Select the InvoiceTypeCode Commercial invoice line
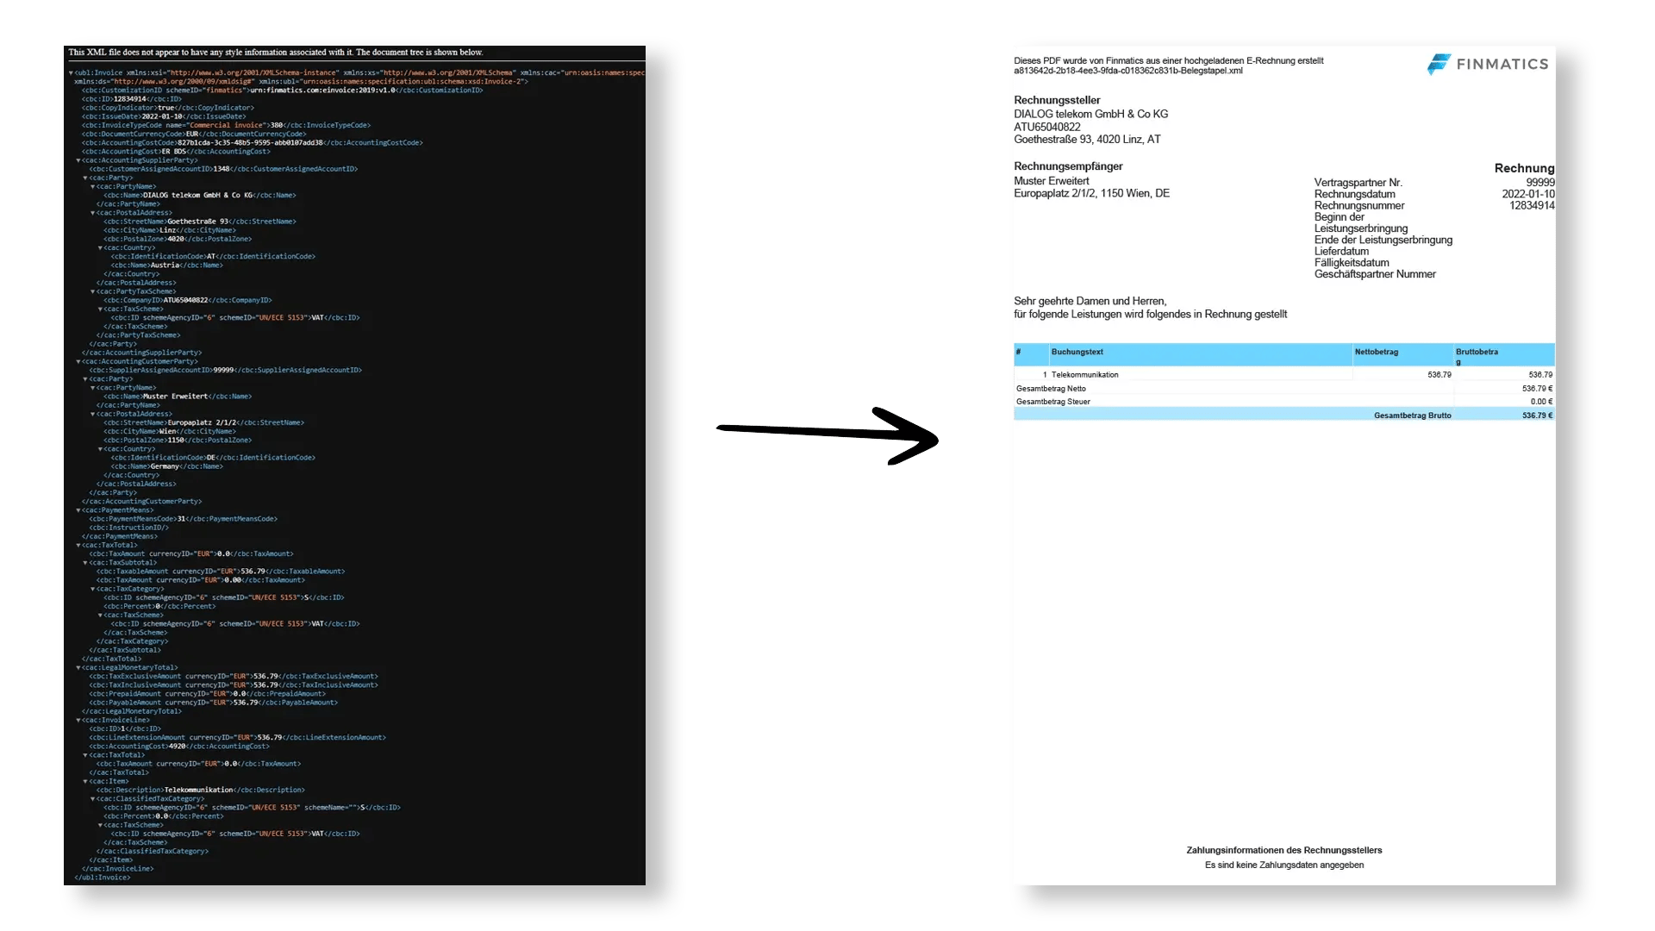The height and width of the screenshot is (931, 1655). coord(226,125)
